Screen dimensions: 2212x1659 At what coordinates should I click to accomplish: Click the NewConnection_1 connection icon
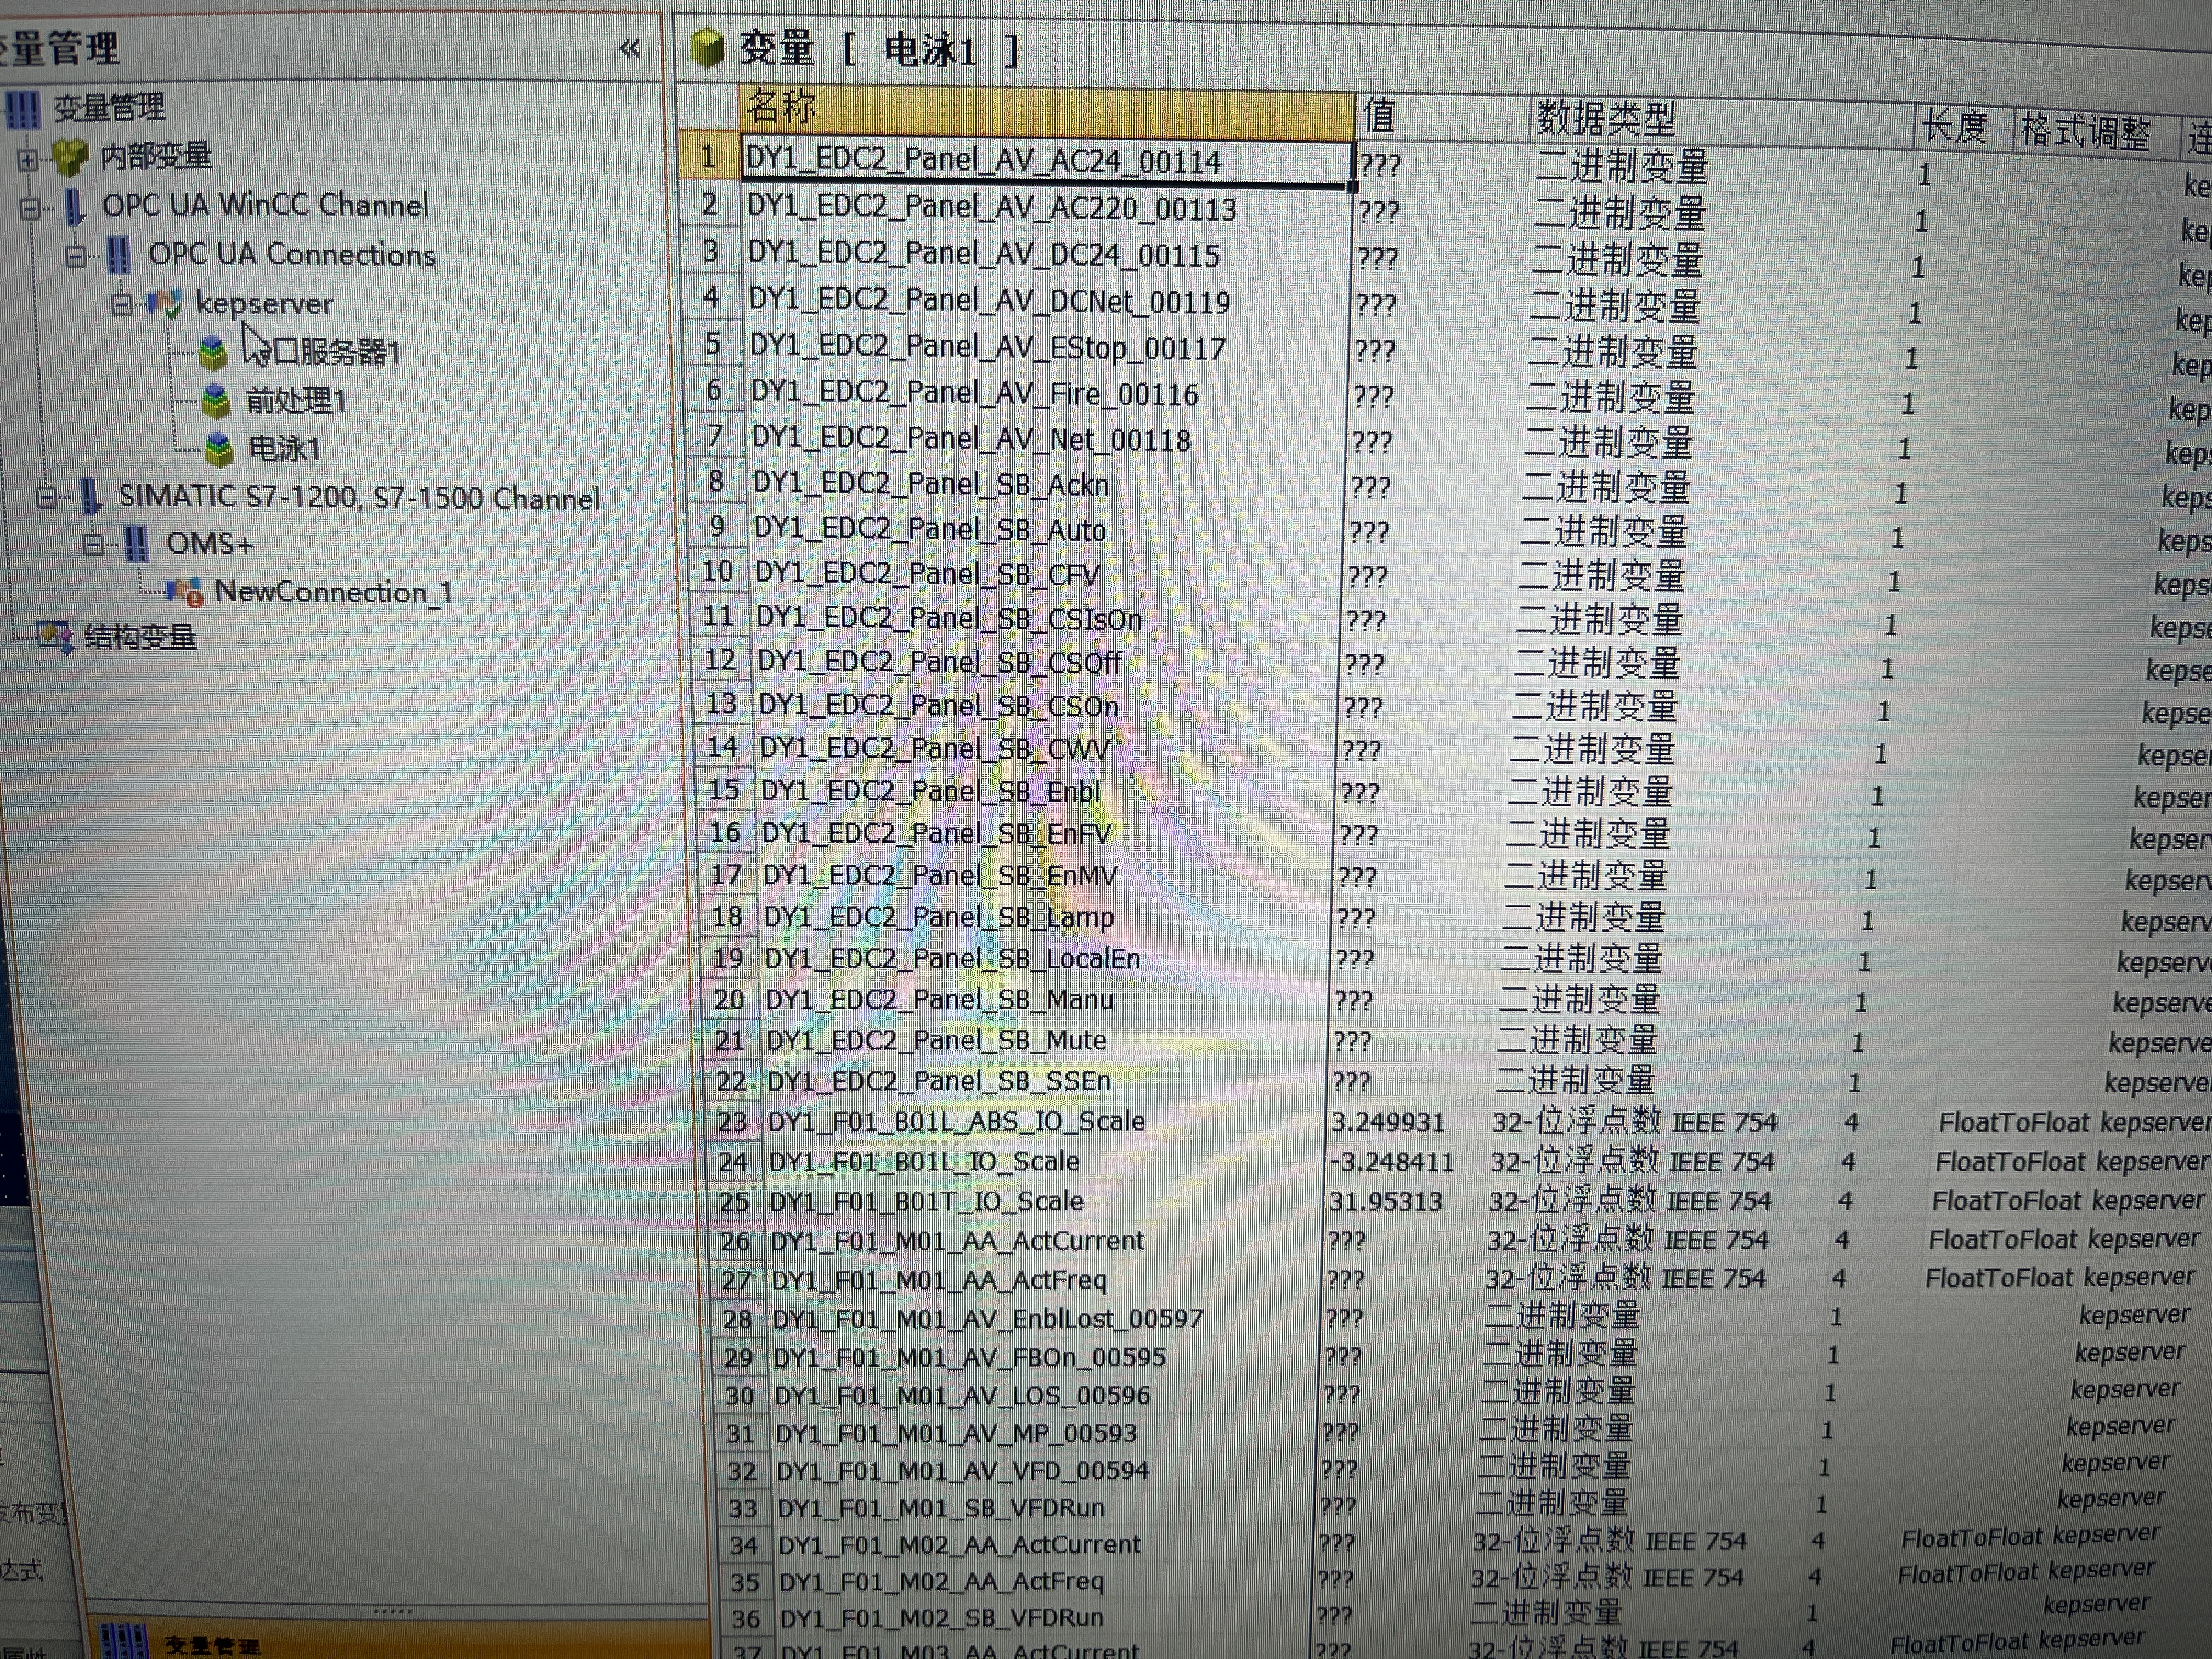185,592
